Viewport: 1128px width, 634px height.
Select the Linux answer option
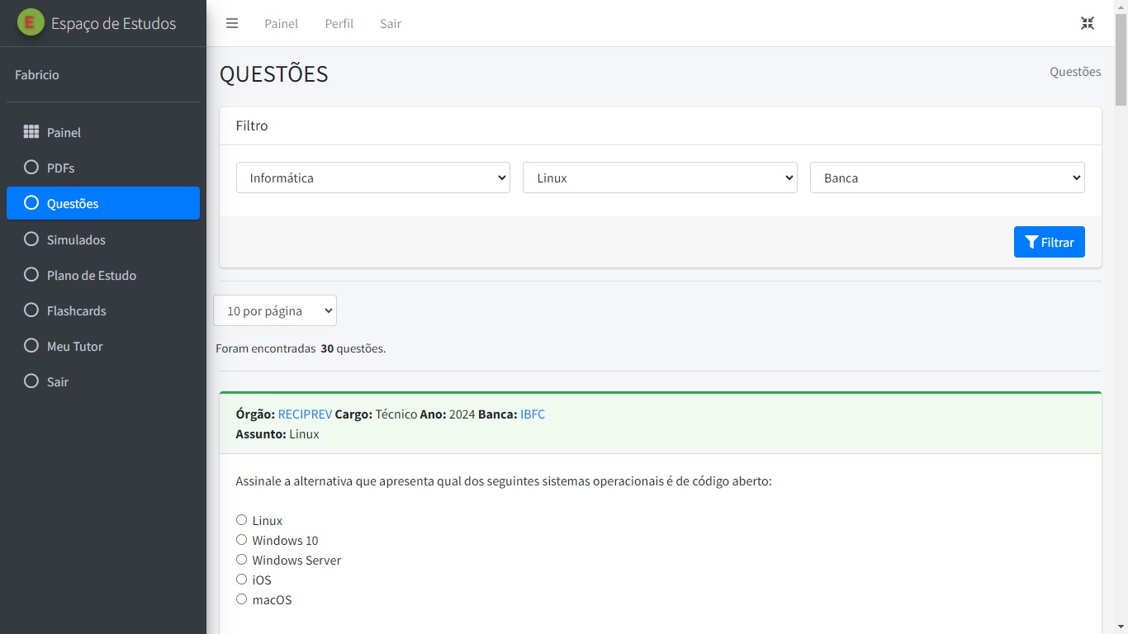pyautogui.click(x=241, y=520)
